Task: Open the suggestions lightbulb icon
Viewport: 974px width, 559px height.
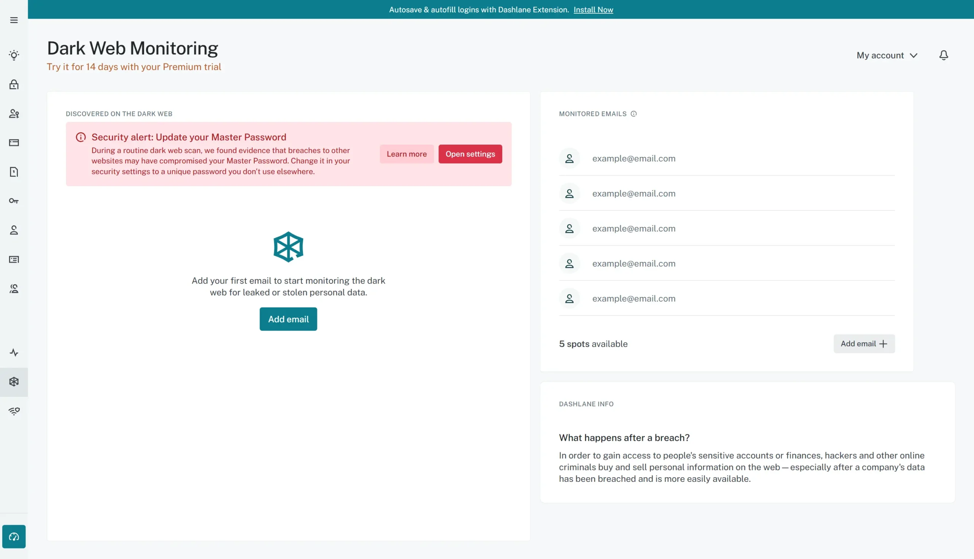Action: [x=14, y=55]
